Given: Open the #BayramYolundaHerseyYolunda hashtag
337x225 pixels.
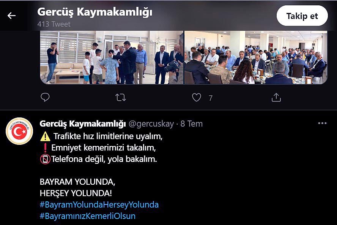Looking at the screenshot, I should click(x=99, y=204).
